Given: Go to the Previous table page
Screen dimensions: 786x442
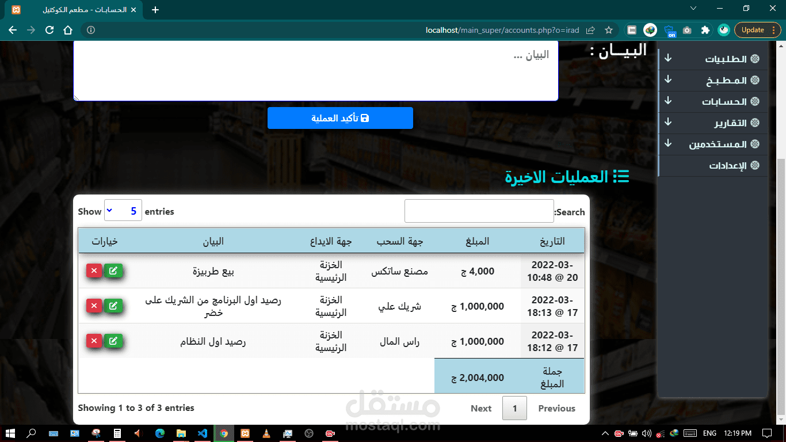Looking at the screenshot, I should [x=556, y=408].
